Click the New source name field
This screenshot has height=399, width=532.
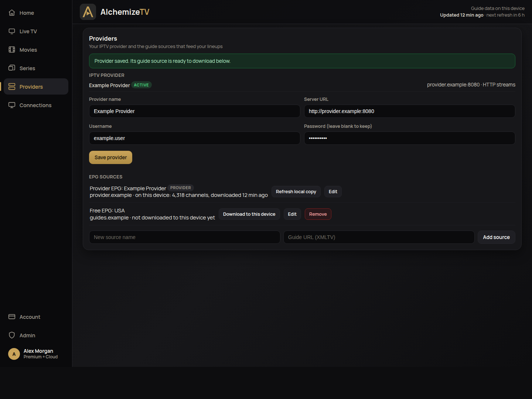185,237
